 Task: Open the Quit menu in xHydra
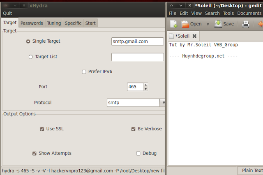(x=7, y=13)
